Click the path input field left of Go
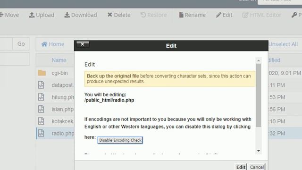The image size is (302, 170). click(6, 44)
